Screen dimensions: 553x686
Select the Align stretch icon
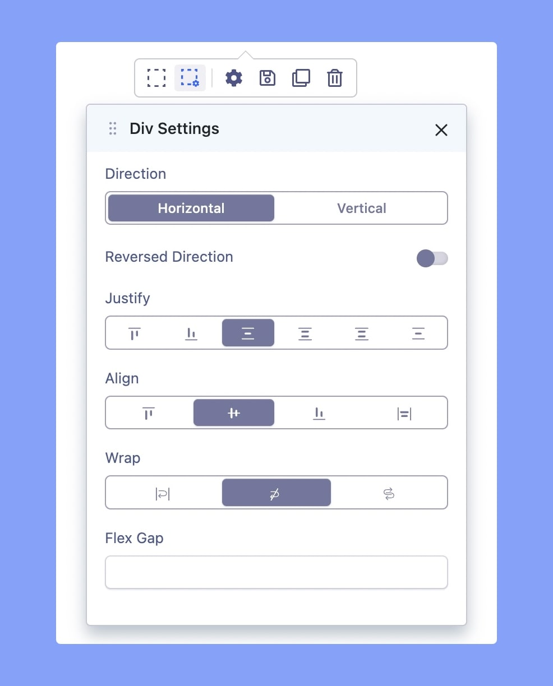coord(404,413)
